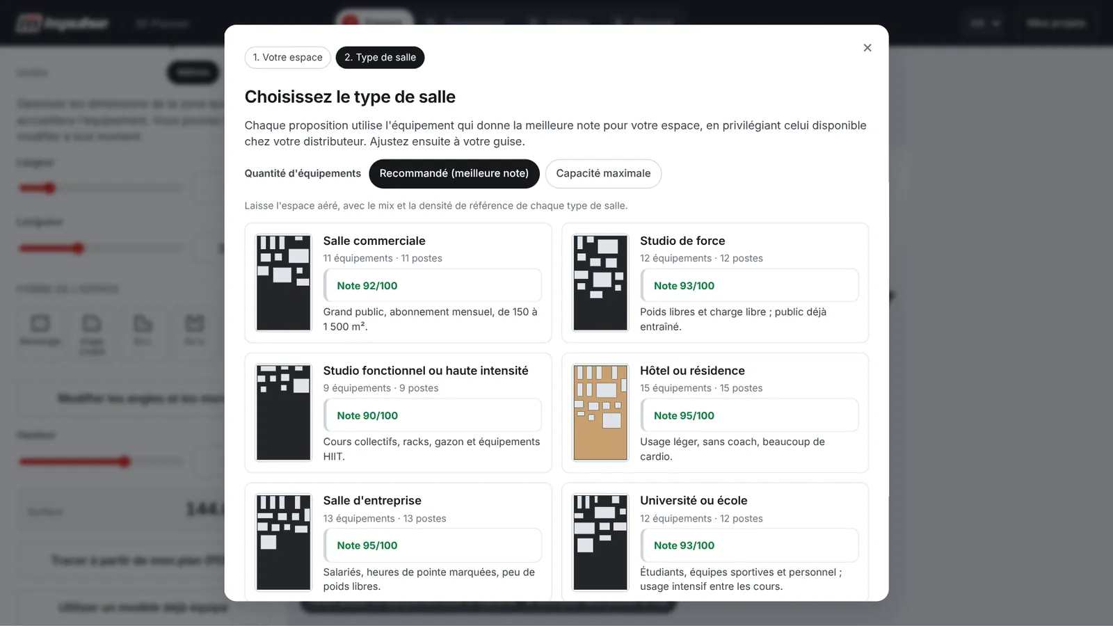Click Note 92/100 for Salle commerciale

(433, 286)
